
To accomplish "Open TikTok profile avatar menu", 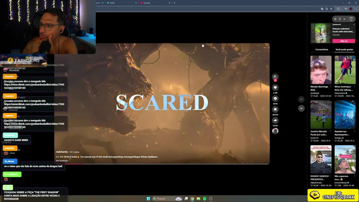I will point(351,19).
